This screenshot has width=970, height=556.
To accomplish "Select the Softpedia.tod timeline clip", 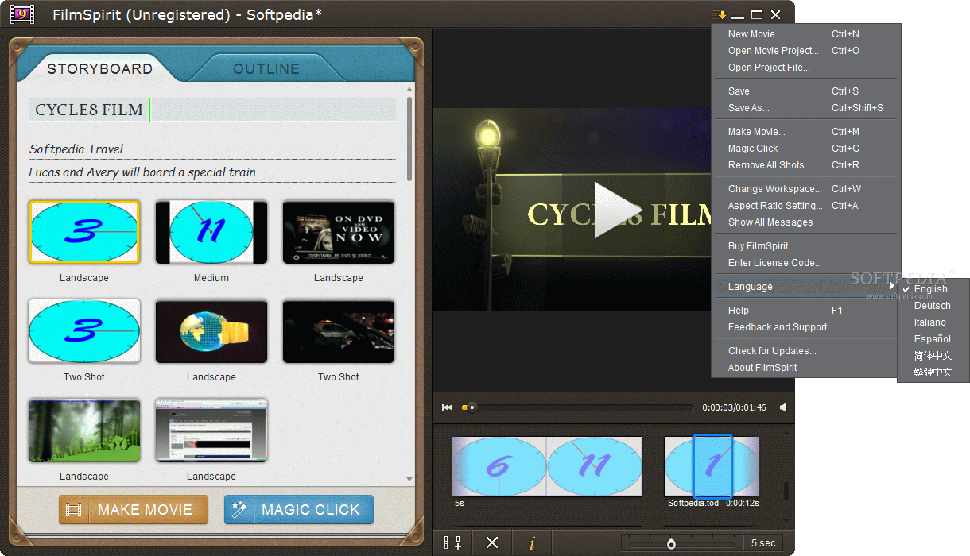I will pyautogui.click(x=712, y=467).
